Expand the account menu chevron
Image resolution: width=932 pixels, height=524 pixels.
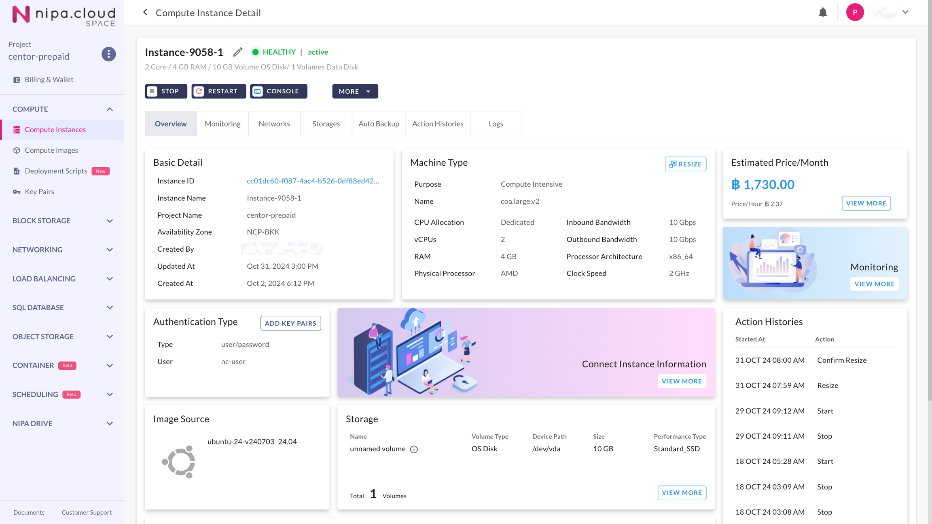(905, 12)
